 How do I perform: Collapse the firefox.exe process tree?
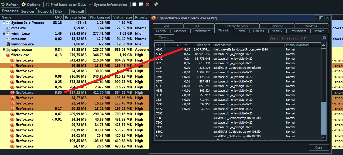[x=4, y=55]
